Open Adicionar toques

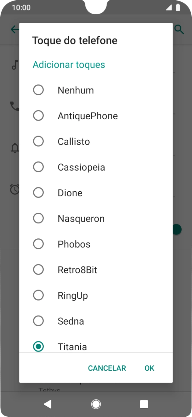point(69,65)
